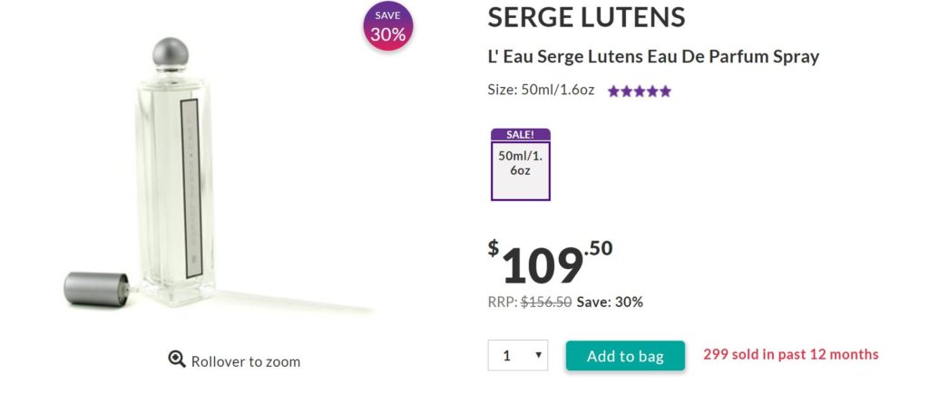
Task: Click the Add to bag button
Action: (625, 356)
